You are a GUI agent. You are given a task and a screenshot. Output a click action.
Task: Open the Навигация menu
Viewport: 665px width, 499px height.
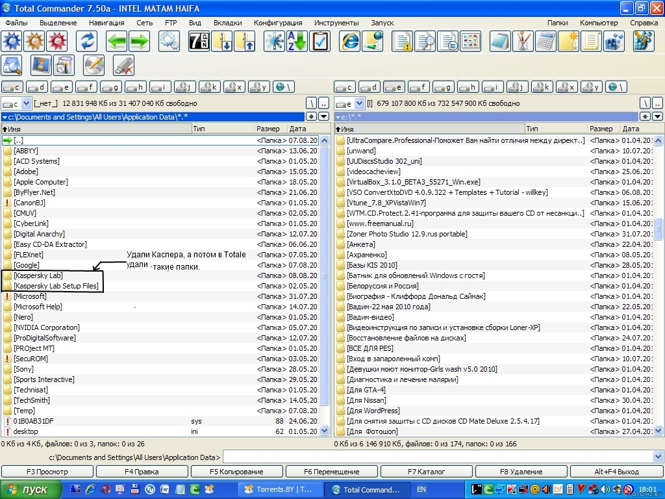(107, 23)
